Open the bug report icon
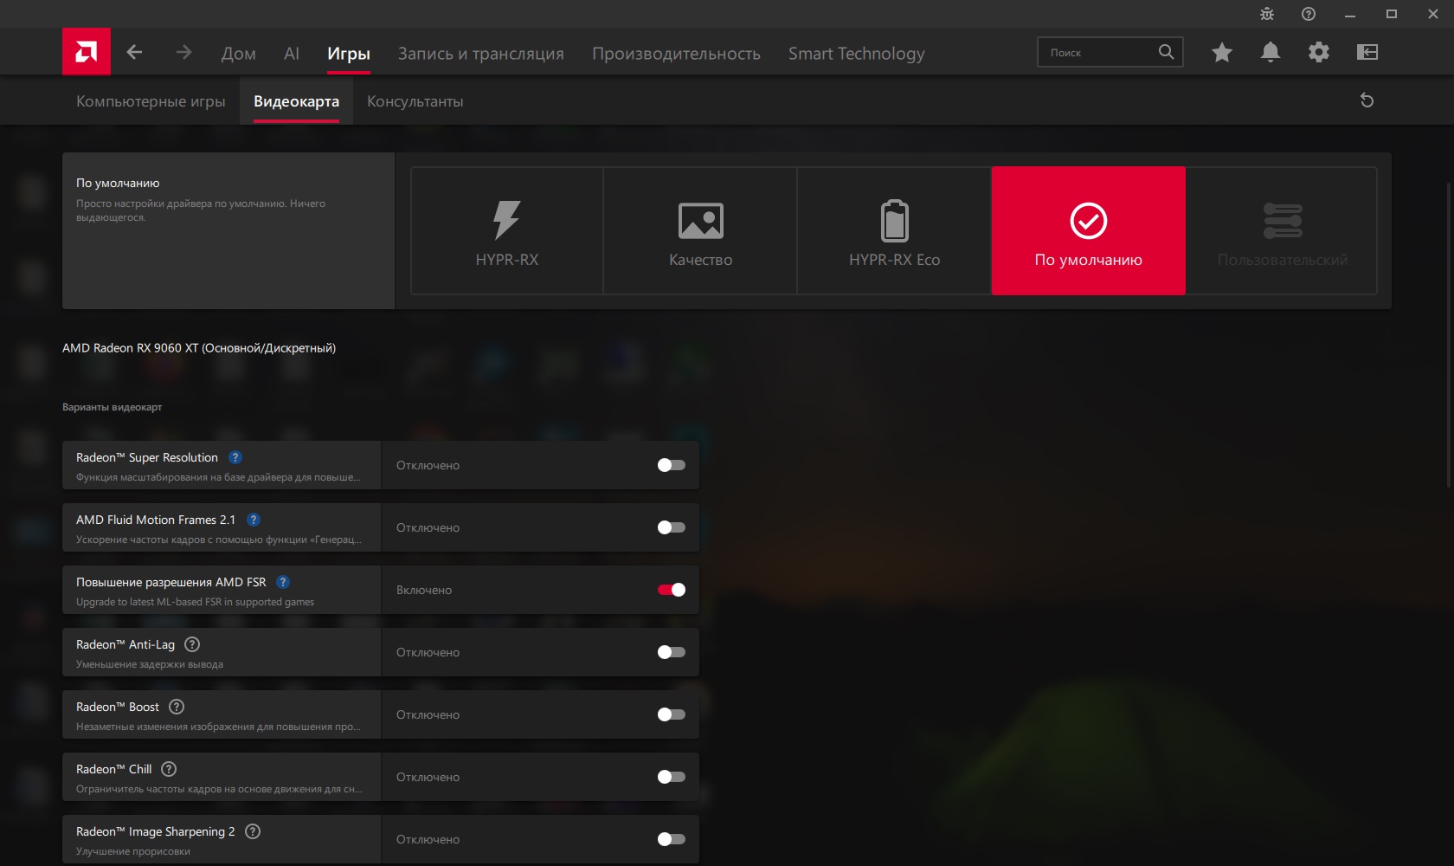1454x866 pixels. tap(1267, 14)
